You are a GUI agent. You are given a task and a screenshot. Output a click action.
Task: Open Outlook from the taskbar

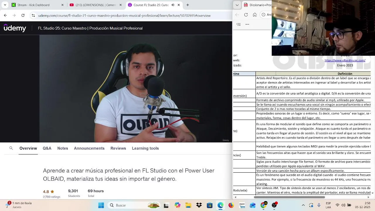(x=253, y=205)
